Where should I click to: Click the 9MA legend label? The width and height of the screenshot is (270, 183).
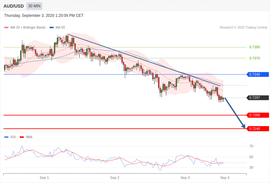29,137
